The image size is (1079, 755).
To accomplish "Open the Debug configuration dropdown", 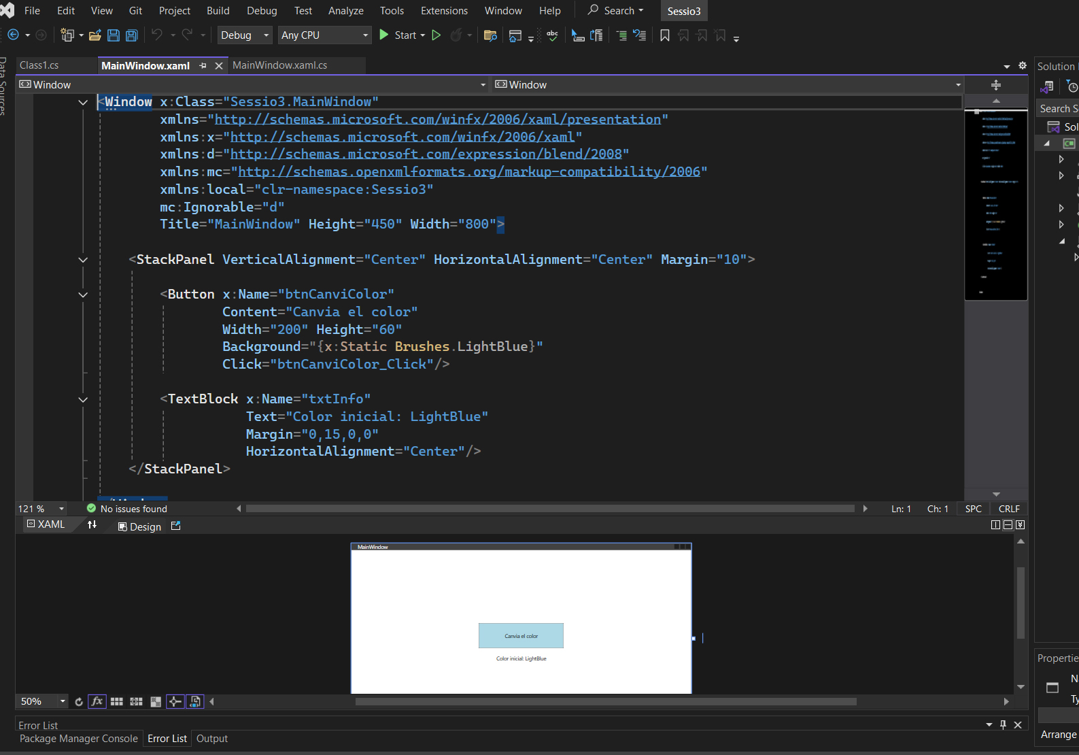I will (x=245, y=35).
